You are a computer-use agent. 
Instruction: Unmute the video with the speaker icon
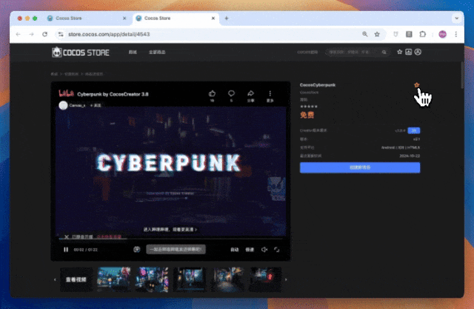tap(264, 250)
